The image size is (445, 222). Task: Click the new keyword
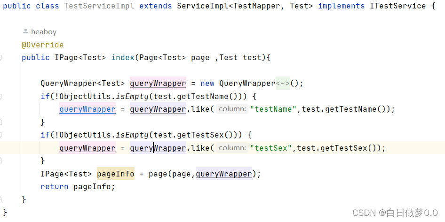[x=207, y=83]
